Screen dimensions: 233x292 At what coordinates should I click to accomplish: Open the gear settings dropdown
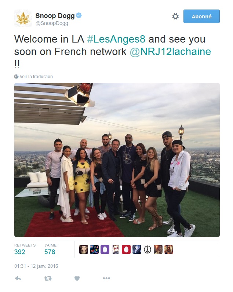coord(175,17)
